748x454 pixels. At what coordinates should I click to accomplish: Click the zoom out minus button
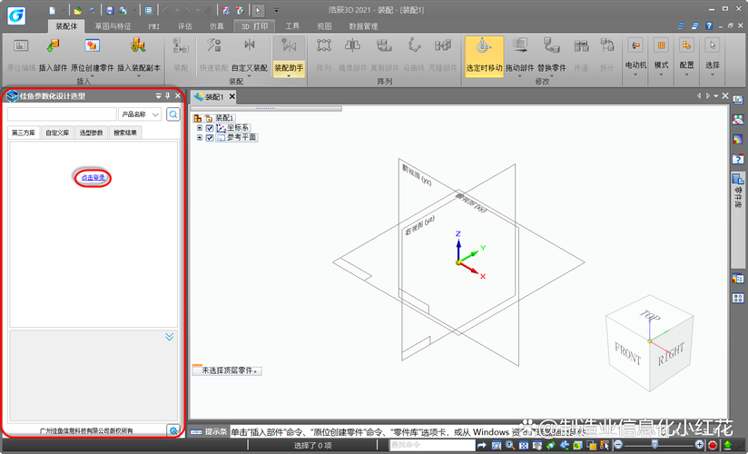coord(618,446)
